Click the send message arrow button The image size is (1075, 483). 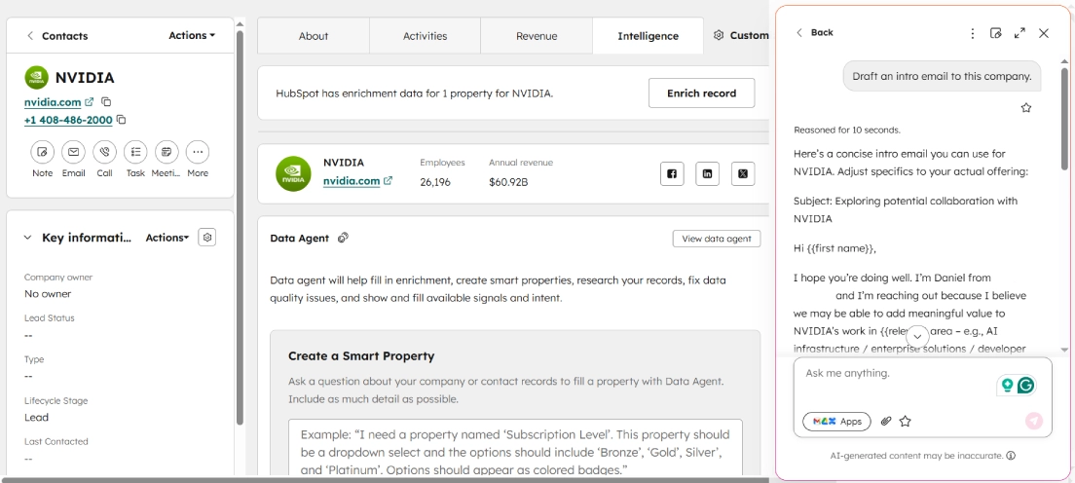click(x=1034, y=421)
